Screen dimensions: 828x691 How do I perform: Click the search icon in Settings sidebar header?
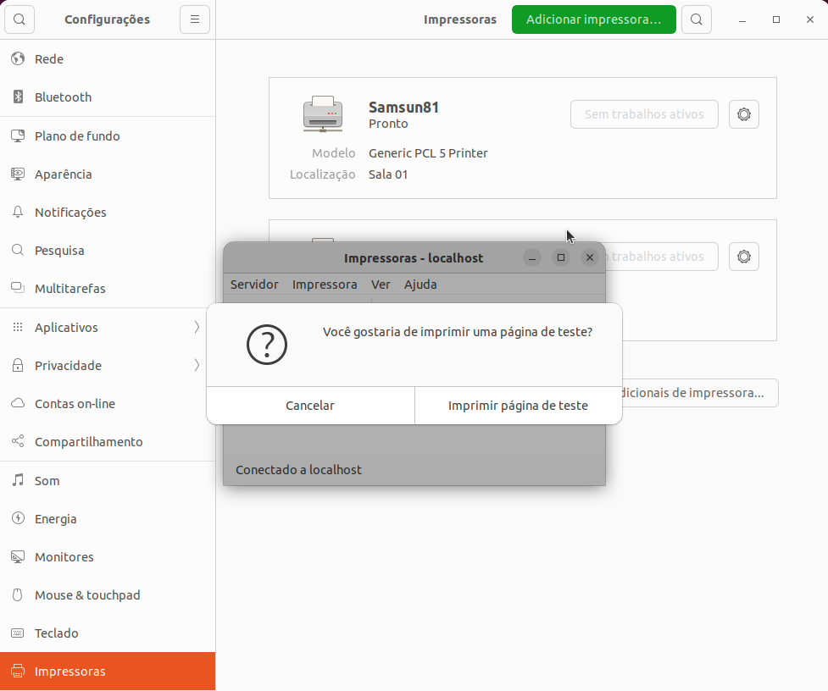tap(19, 19)
